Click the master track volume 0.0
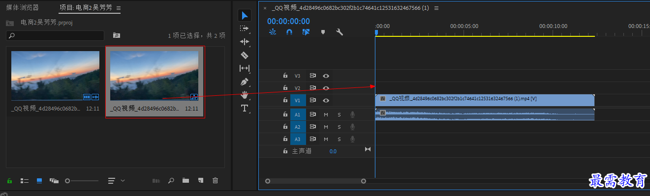 (333, 151)
